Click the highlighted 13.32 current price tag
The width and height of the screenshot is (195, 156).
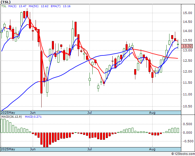(187, 46)
